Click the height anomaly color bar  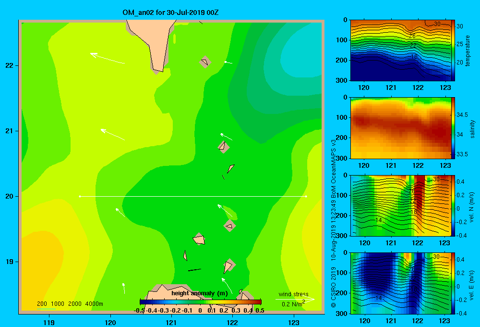(201, 302)
